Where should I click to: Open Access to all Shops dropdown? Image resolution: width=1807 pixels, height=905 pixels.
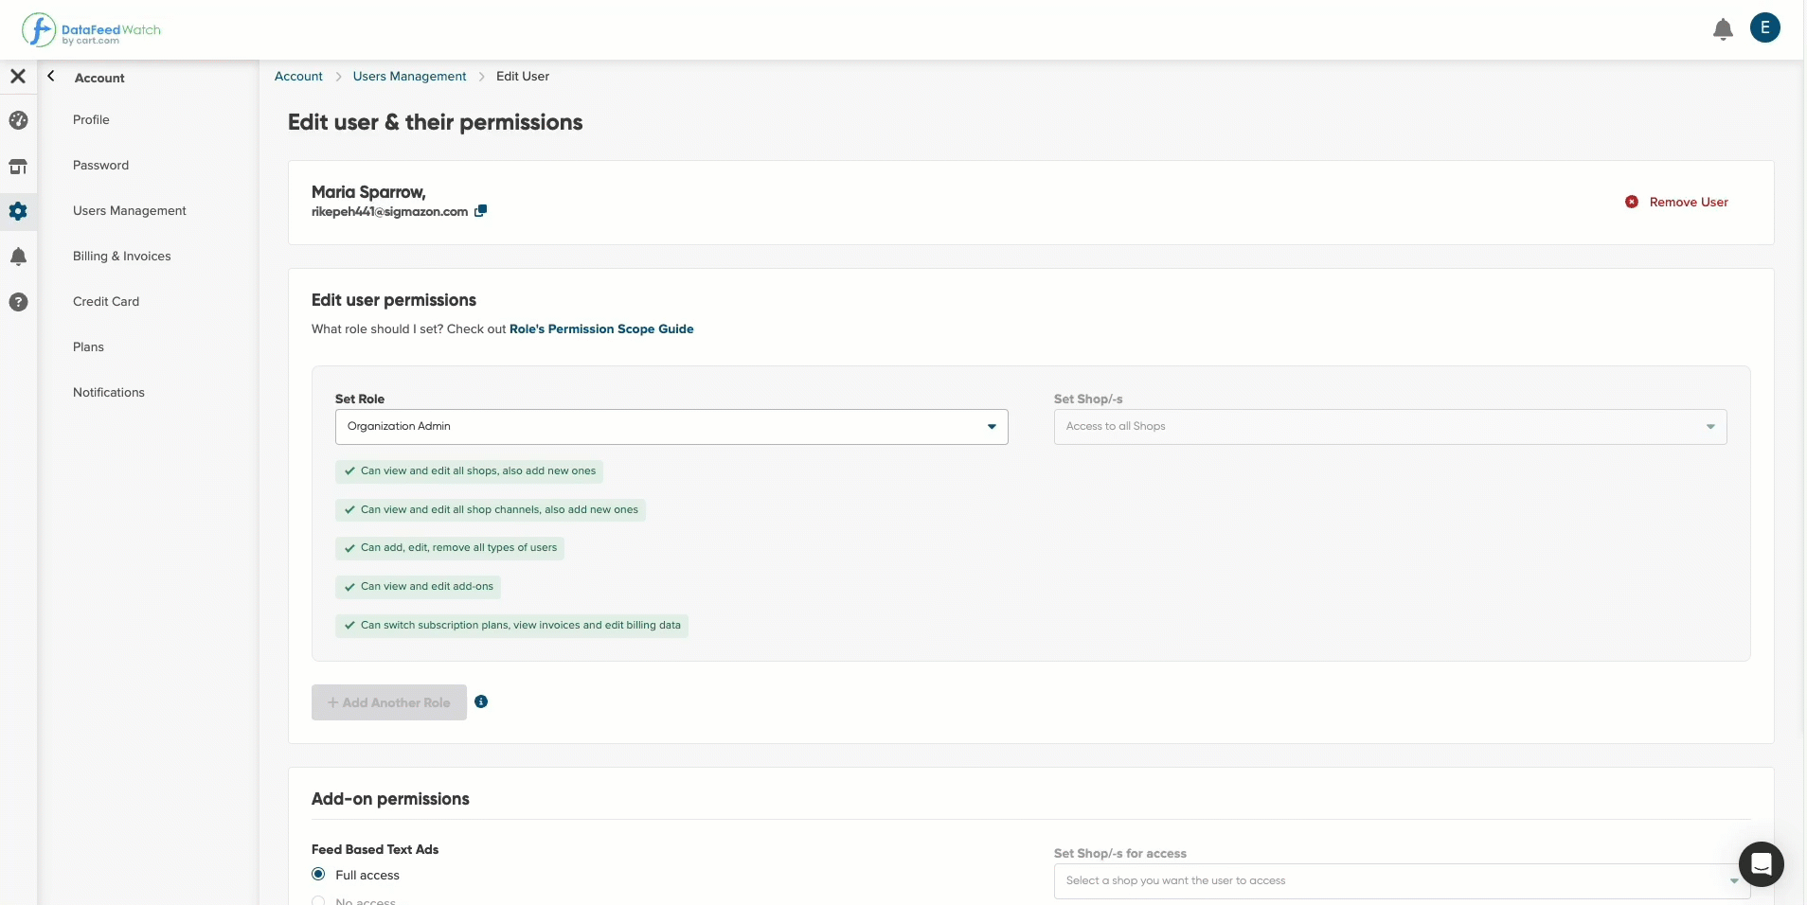[x=1390, y=427]
